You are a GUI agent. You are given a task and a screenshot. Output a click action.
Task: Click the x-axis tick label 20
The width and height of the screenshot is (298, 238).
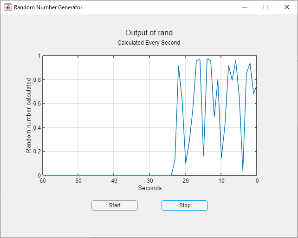(186, 181)
